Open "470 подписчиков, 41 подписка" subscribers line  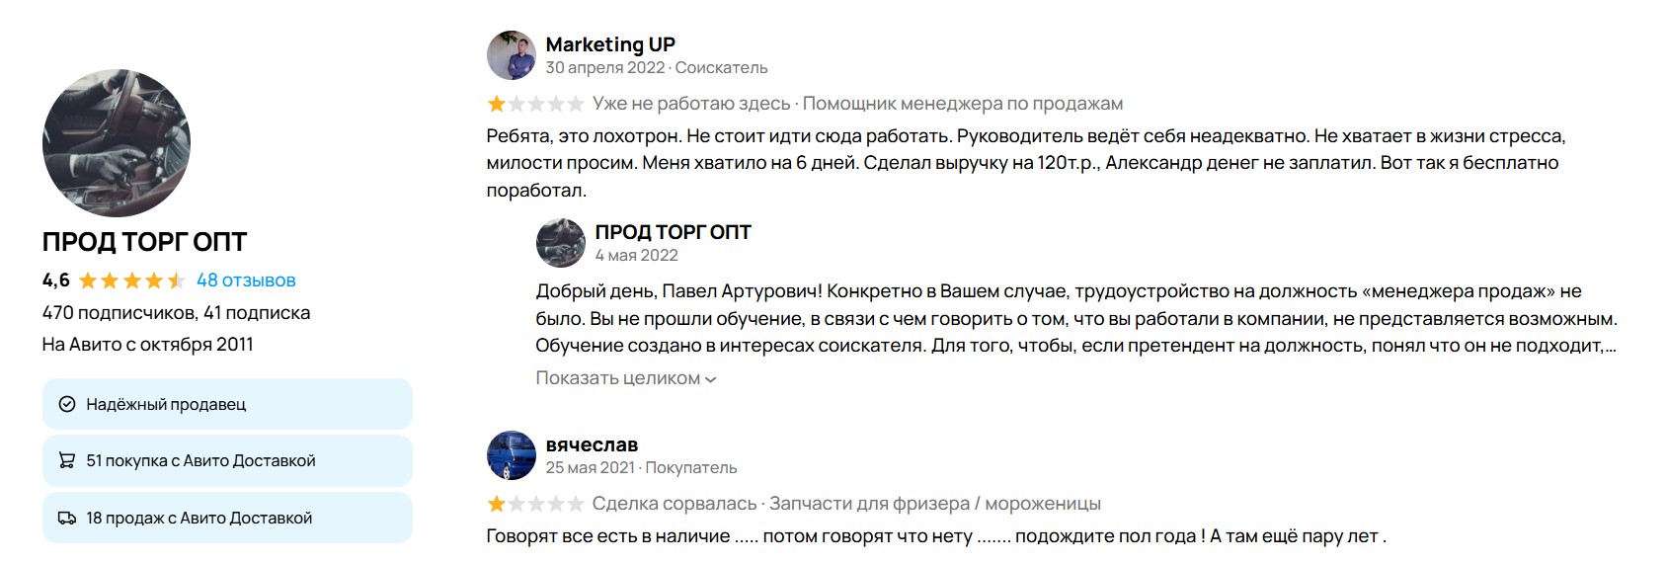176,313
